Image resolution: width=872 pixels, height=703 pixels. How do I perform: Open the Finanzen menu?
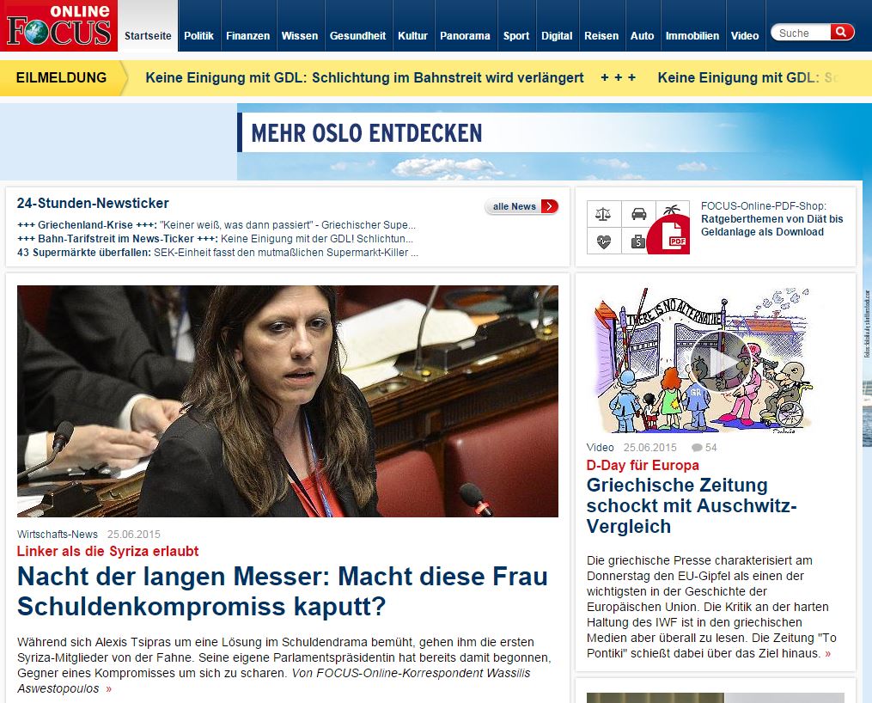tap(248, 35)
